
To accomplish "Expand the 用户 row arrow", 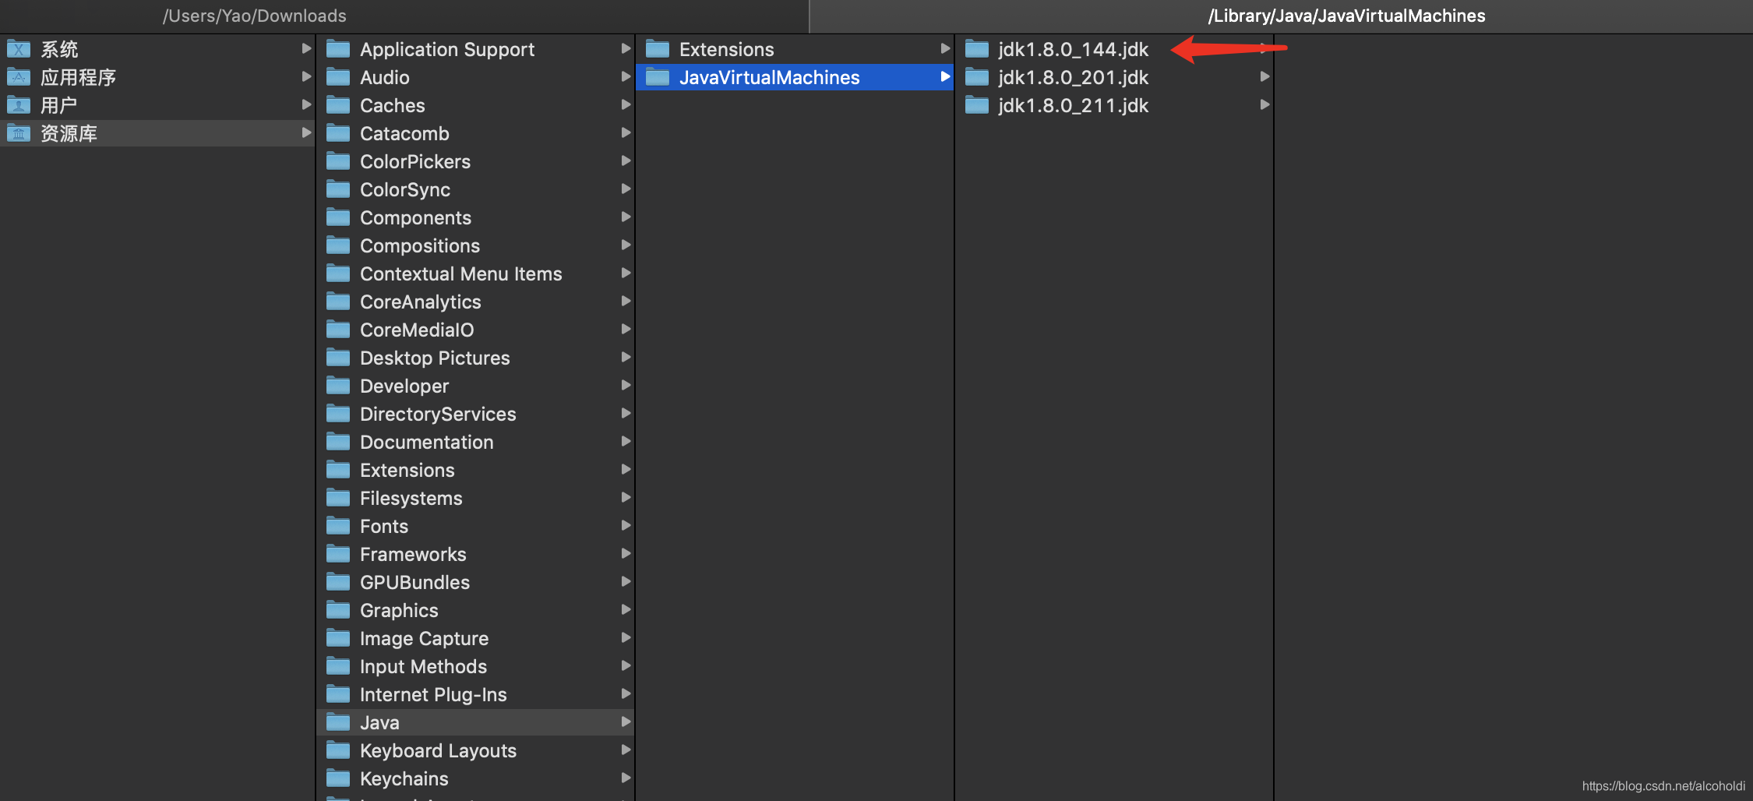I will (x=306, y=104).
